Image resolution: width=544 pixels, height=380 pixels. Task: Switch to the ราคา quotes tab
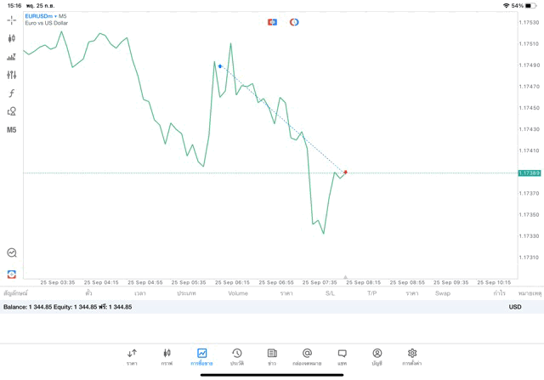(x=132, y=357)
